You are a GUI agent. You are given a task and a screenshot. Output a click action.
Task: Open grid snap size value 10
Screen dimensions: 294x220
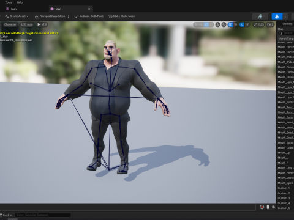point(235,24)
